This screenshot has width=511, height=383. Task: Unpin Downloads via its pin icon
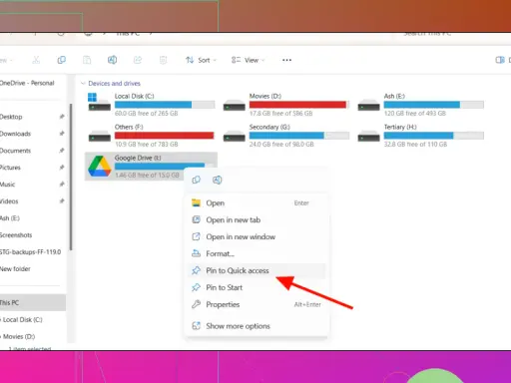[x=62, y=134]
